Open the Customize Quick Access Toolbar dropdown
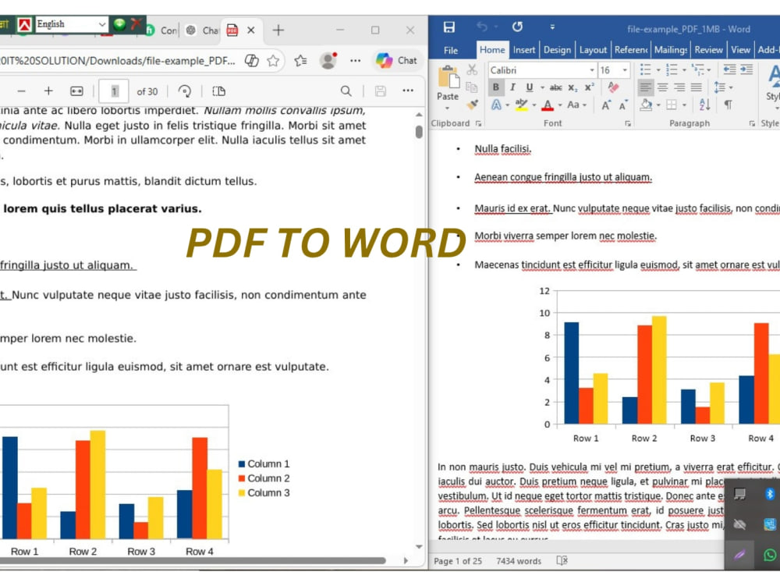The image size is (780, 586). [x=552, y=27]
